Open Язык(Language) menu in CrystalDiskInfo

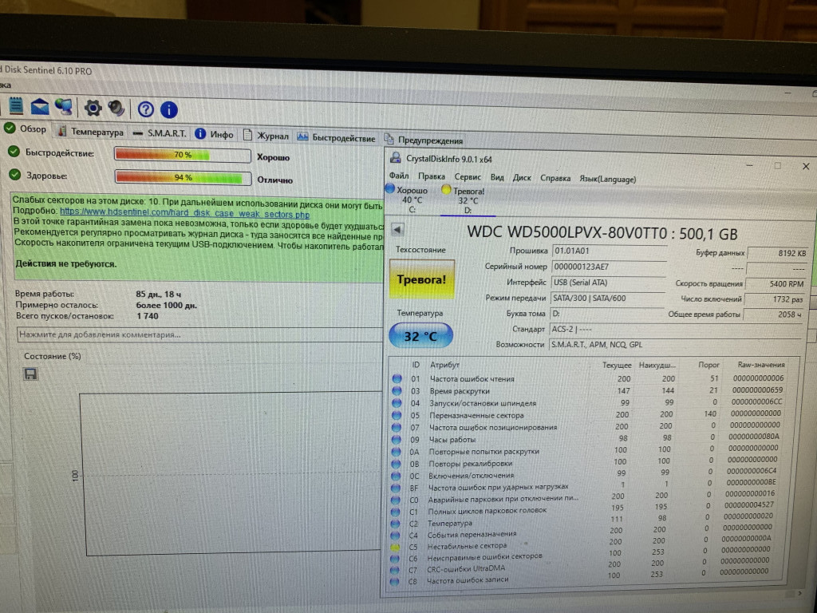[x=607, y=179]
